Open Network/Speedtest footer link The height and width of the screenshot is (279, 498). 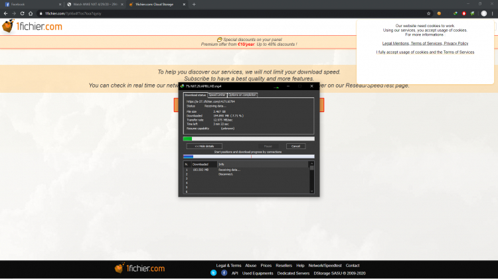click(x=325, y=265)
